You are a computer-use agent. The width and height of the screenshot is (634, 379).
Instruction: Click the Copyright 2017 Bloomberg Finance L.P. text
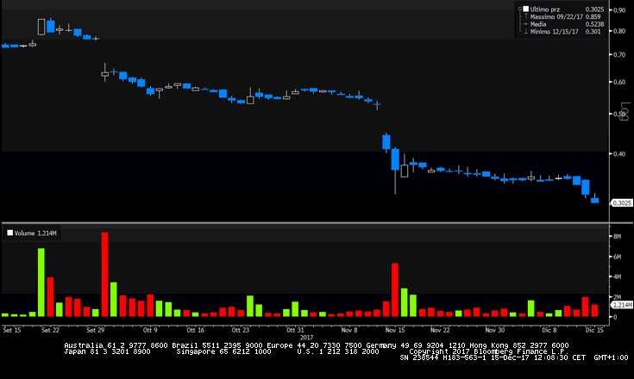click(488, 351)
